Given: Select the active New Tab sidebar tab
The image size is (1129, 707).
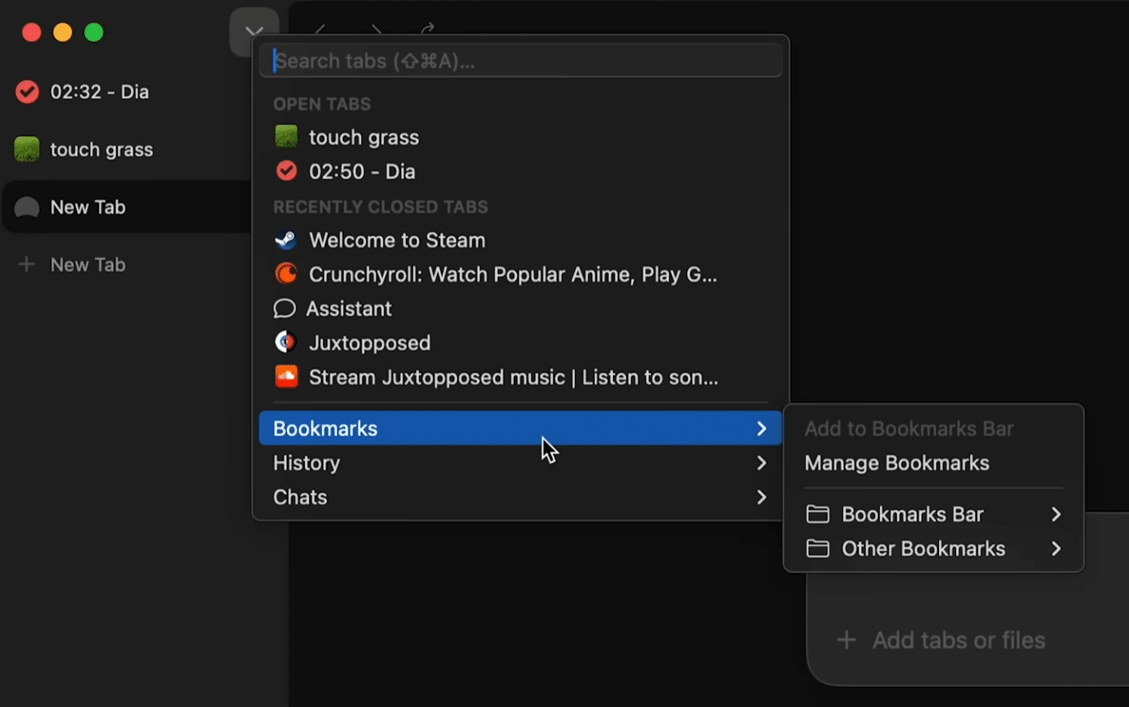Looking at the screenshot, I should coord(127,208).
